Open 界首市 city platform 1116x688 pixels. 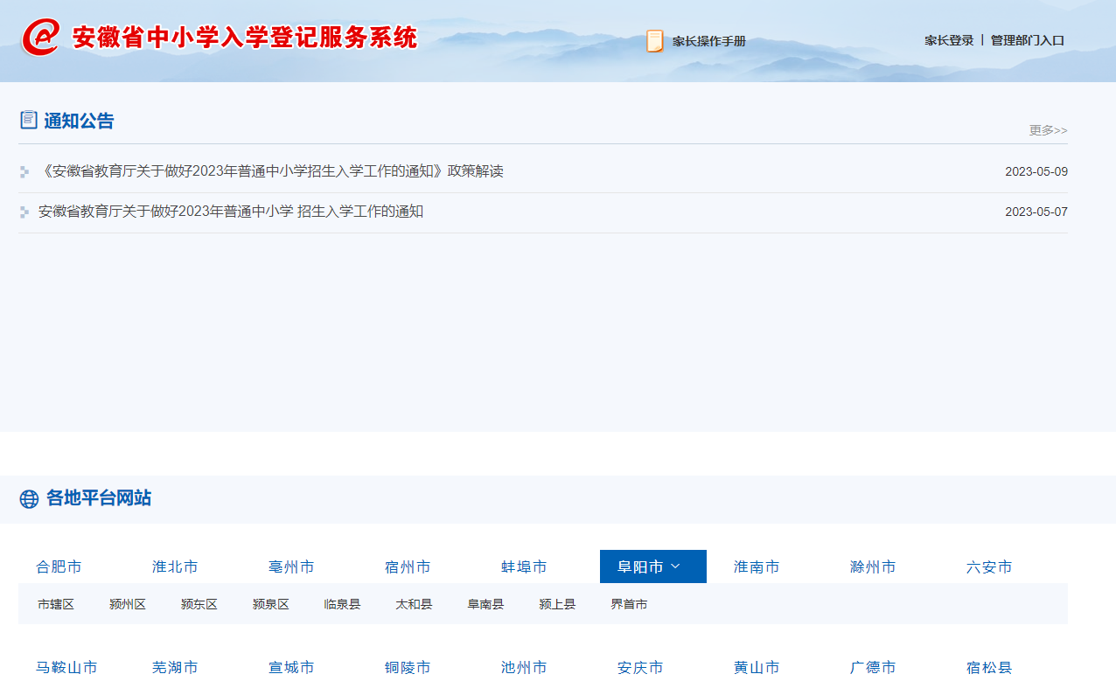click(629, 604)
